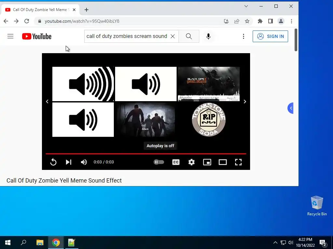Open the zombies attack suggested video
Viewport: 333px width, 249px height.
[x=146, y=120]
